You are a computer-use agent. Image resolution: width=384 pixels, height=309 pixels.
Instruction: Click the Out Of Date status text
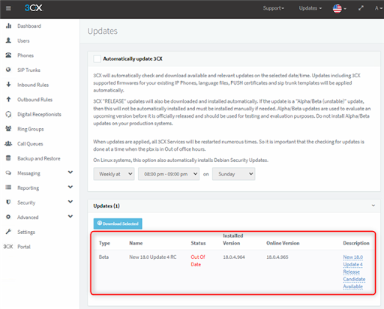pyautogui.click(x=198, y=260)
